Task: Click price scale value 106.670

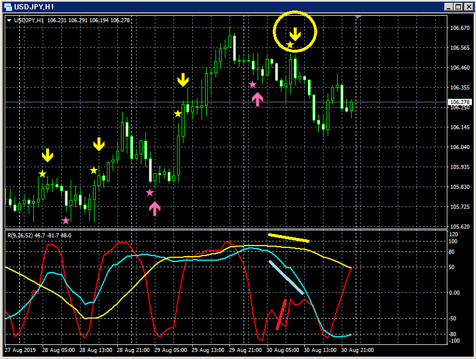Action: [460, 28]
